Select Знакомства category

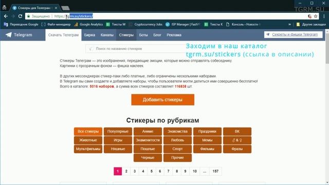click(x=177, y=132)
